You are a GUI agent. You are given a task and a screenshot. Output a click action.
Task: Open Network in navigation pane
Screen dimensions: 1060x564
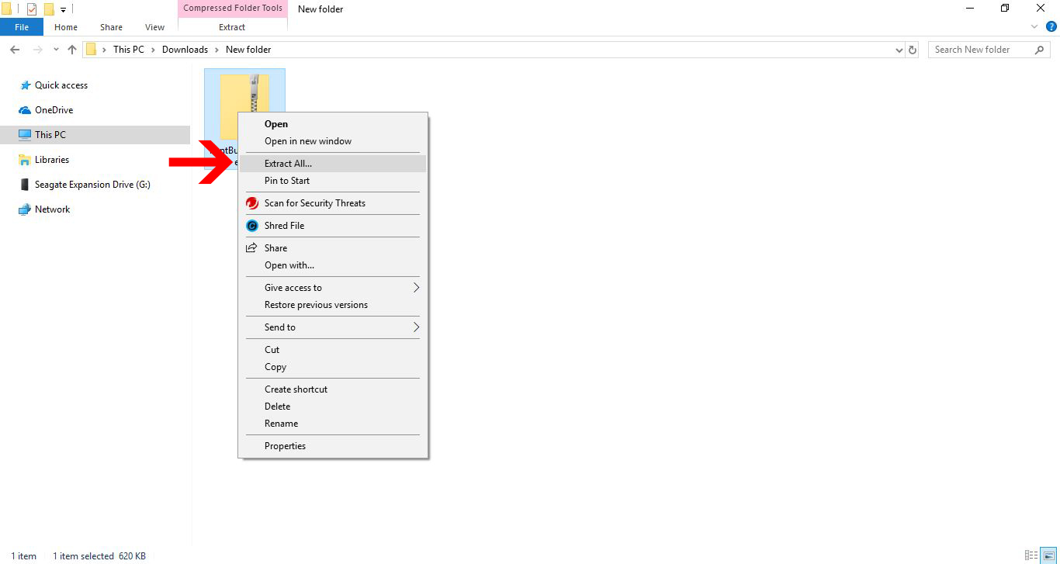click(52, 209)
